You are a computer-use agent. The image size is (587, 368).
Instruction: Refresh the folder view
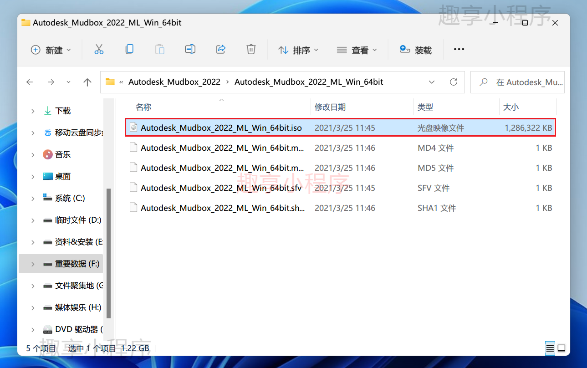453,82
